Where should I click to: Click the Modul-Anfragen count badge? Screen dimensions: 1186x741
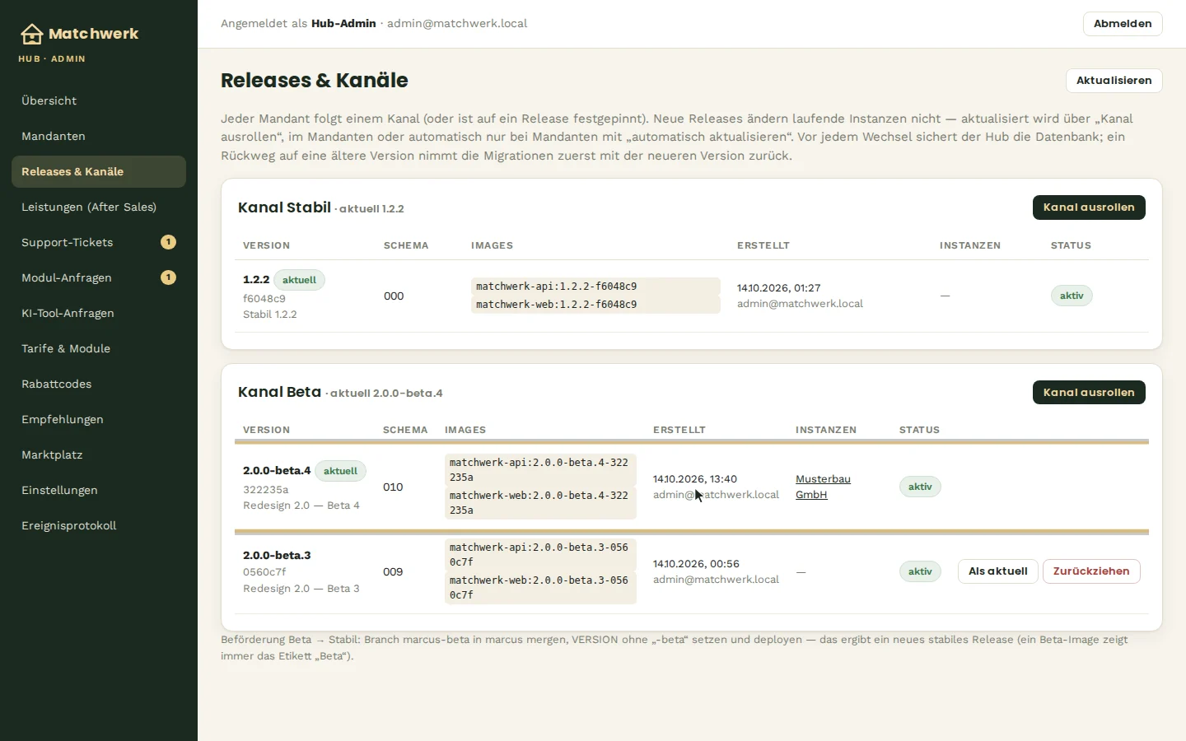(168, 277)
